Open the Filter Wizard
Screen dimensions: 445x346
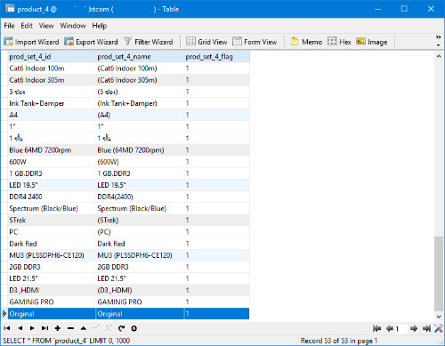tap(149, 42)
